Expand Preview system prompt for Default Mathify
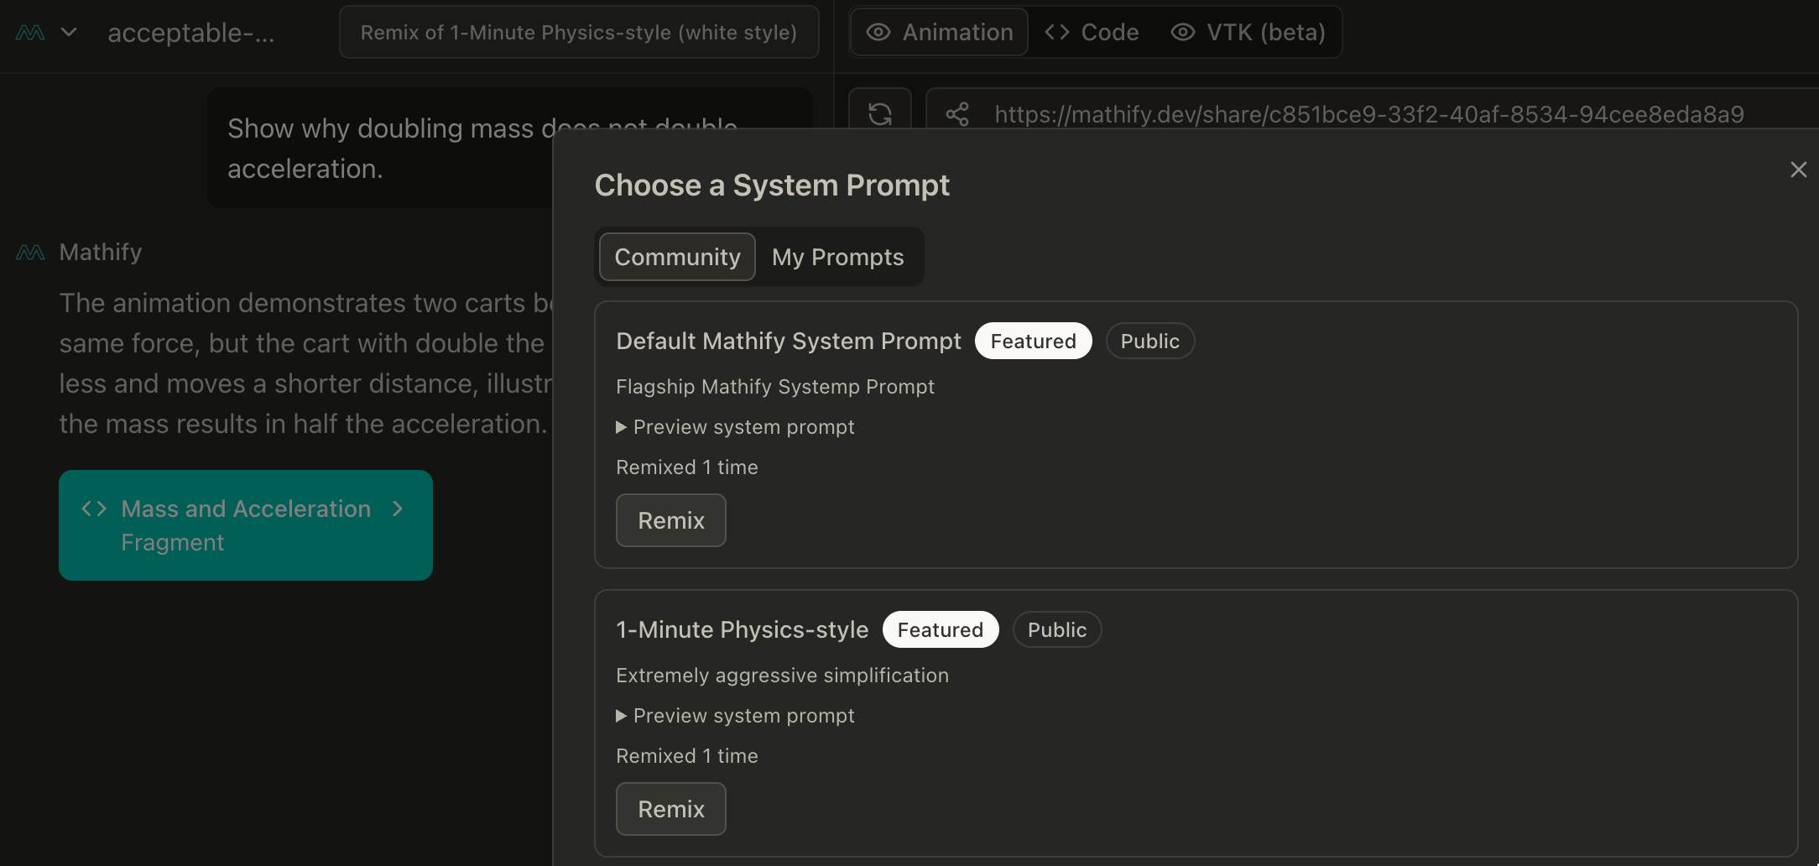 (735, 427)
